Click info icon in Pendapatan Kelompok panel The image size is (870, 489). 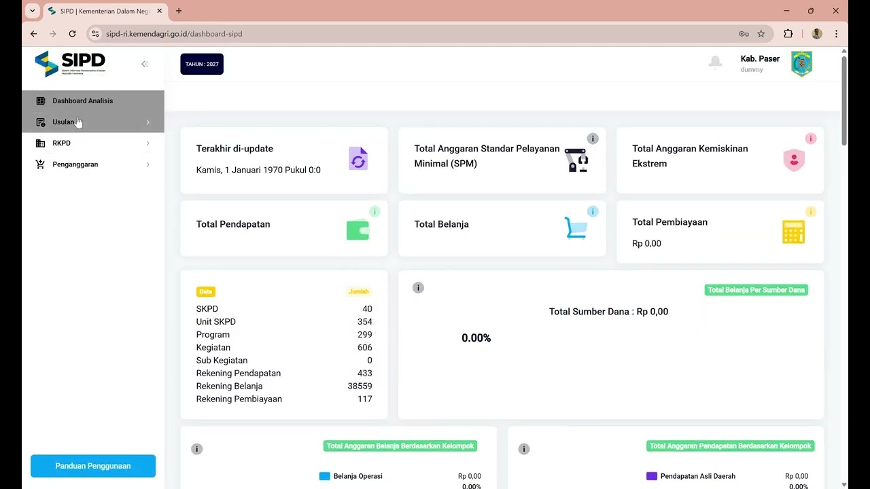[524, 449]
